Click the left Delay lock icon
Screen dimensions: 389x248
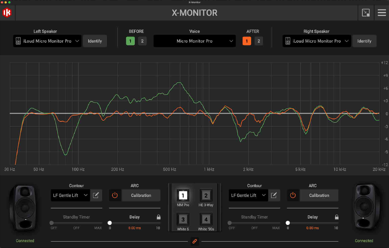tap(159, 217)
